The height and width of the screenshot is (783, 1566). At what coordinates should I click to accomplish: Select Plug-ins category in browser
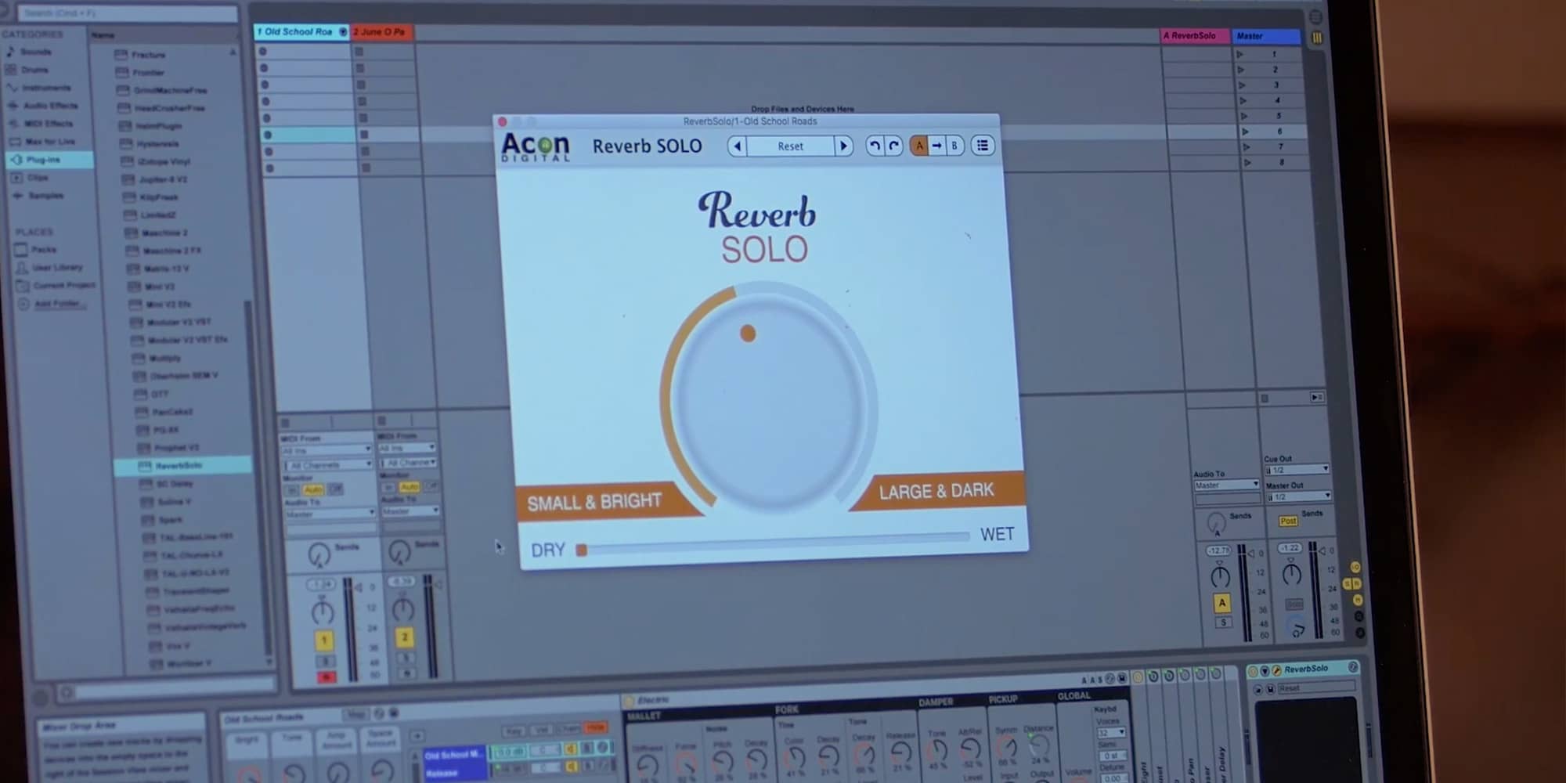point(49,160)
